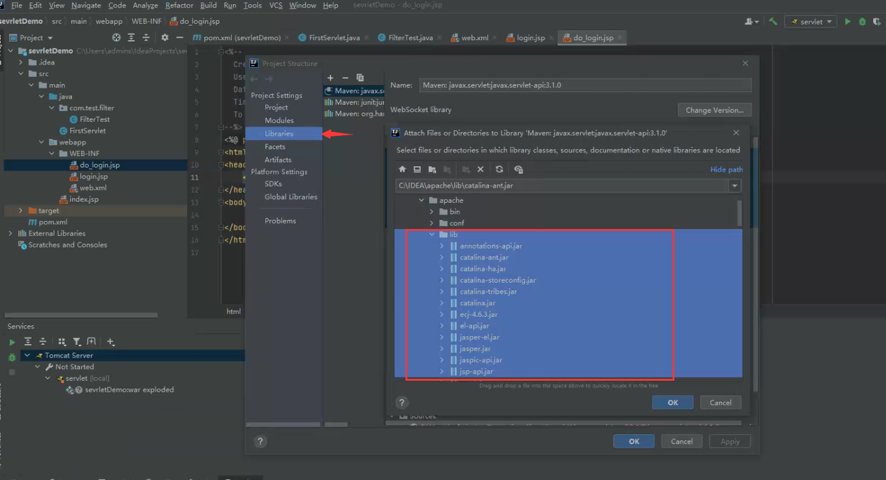Screen dimensions: 886x480
Task: Click the locate target icon in Project panel
Action: 116,37
